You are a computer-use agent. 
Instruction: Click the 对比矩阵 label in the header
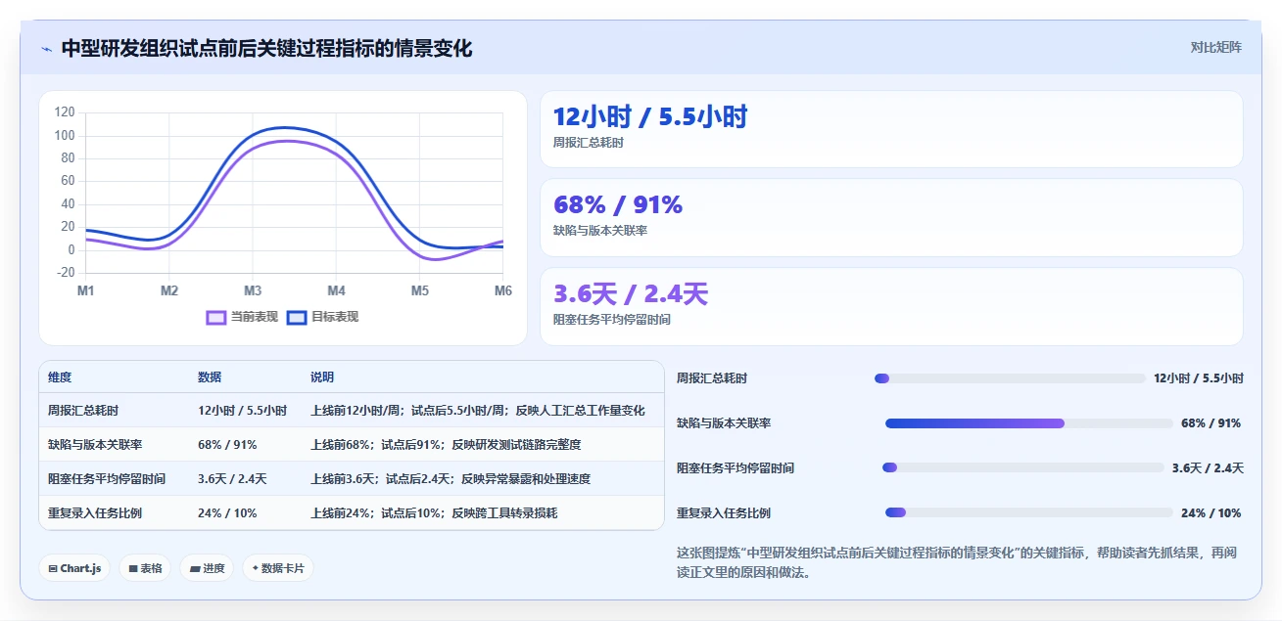point(1215,47)
